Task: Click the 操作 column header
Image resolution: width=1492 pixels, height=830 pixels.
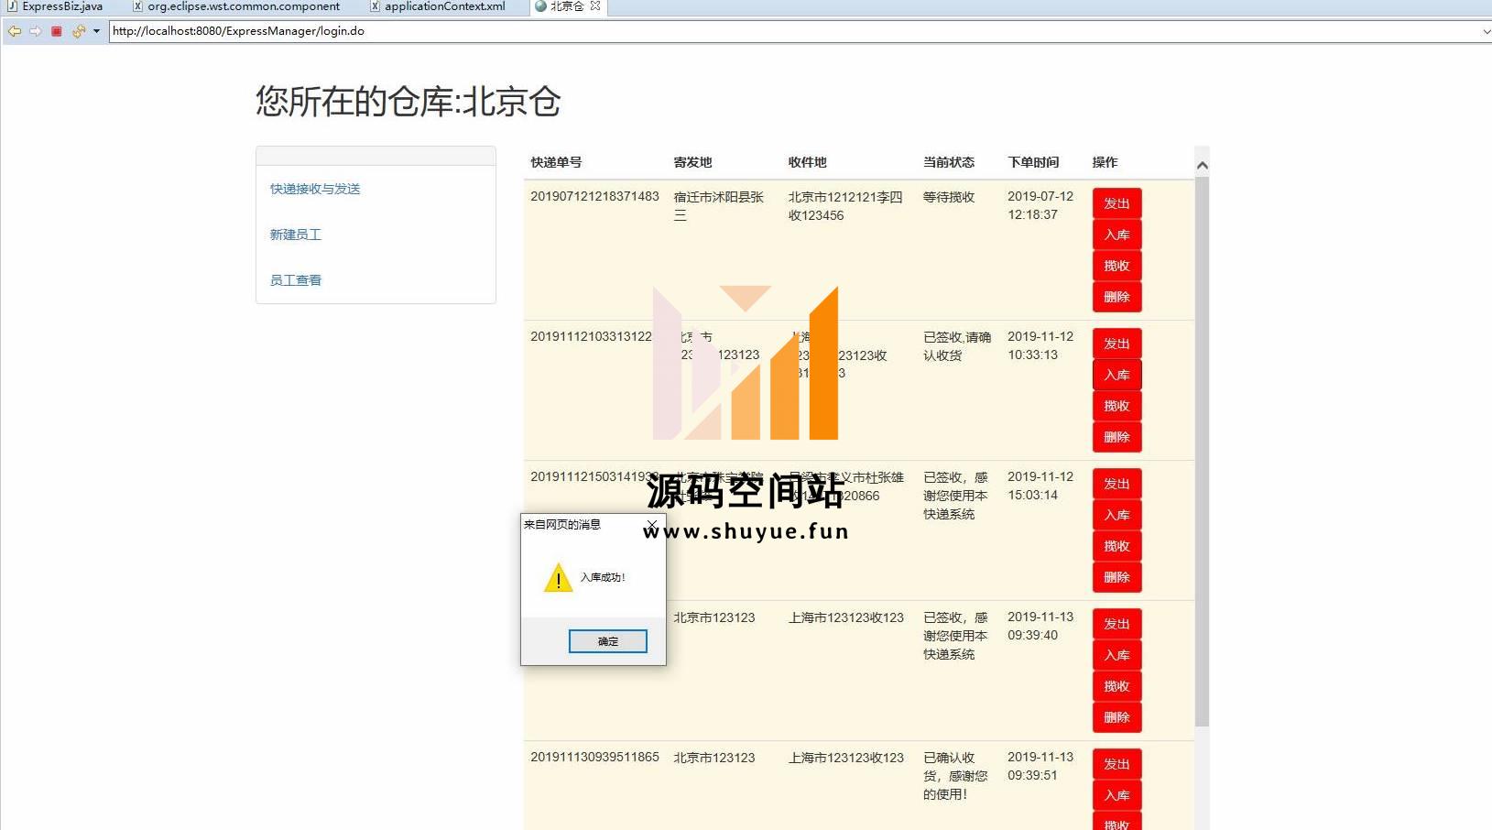Action: tap(1105, 162)
